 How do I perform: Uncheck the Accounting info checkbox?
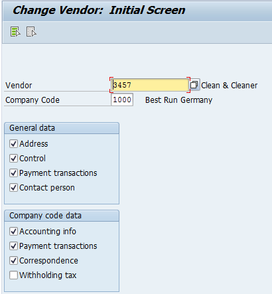pos(13,231)
